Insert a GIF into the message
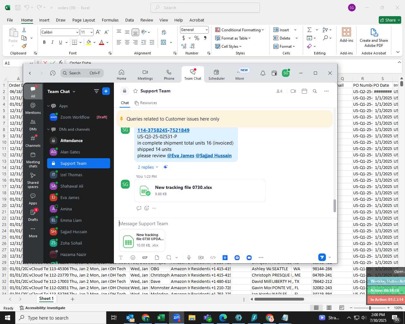Viewport: 405px width, 324px height. 145,258
